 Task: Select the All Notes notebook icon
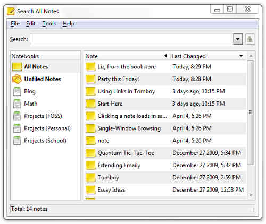(17, 67)
